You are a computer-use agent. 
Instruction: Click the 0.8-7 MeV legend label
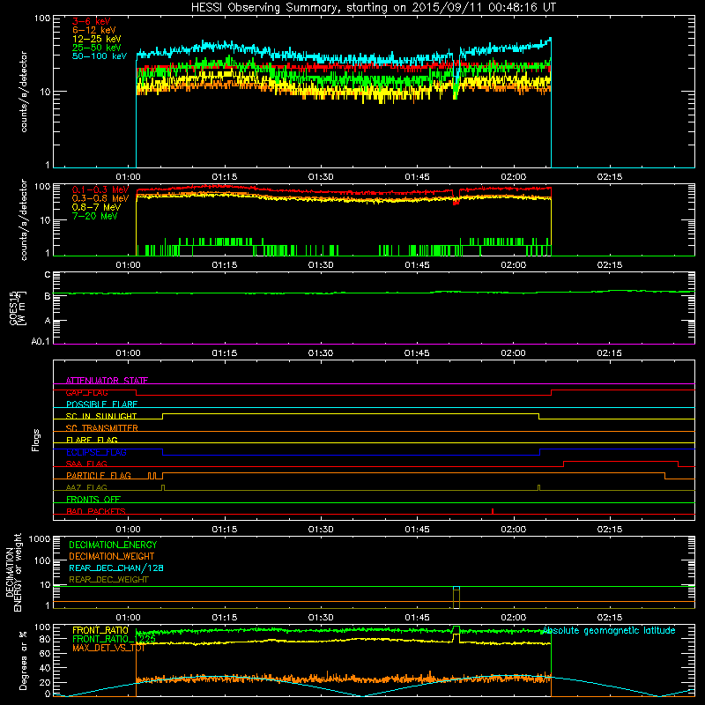(96, 207)
